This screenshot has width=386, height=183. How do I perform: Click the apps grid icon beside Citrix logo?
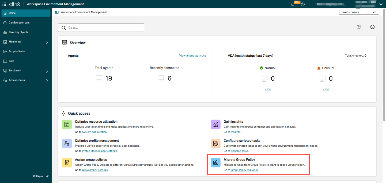(x=4, y=4)
